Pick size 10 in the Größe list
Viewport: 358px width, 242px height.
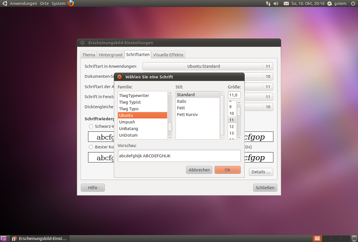232,113
